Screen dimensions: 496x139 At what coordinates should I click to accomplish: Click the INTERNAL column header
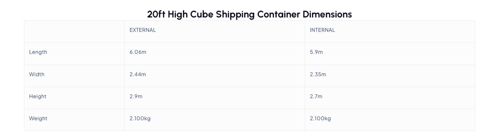pyautogui.click(x=322, y=30)
